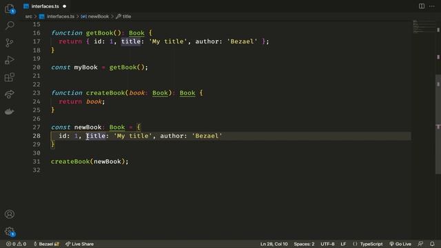Viewport: 441px width, 248px height.
Task: Click the Book type annotation on line 27
Action: 117,127
